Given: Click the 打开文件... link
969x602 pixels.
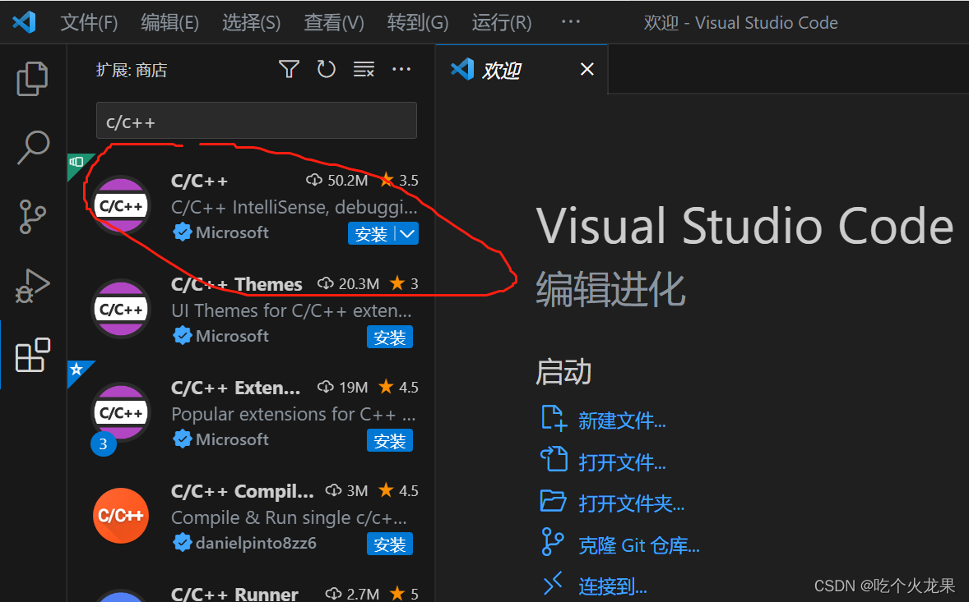Looking at the screenshot, I should click(x=622, y=462).
